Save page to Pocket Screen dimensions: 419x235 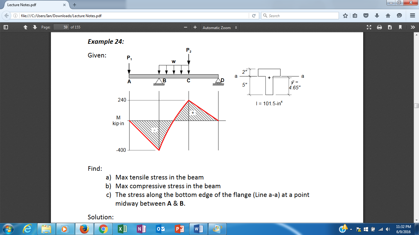pos(365,15)
